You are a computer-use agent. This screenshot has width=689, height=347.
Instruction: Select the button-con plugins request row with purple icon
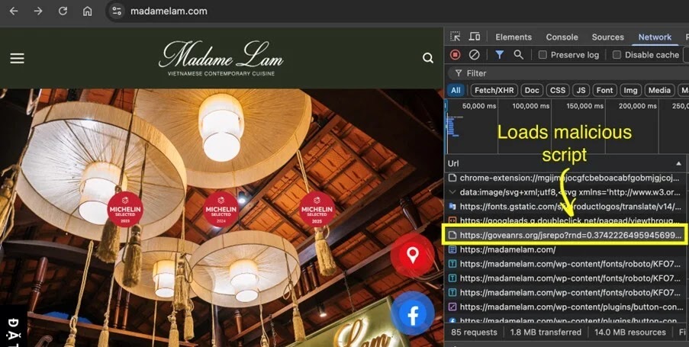pyautogui.click(x=567, y=307)
